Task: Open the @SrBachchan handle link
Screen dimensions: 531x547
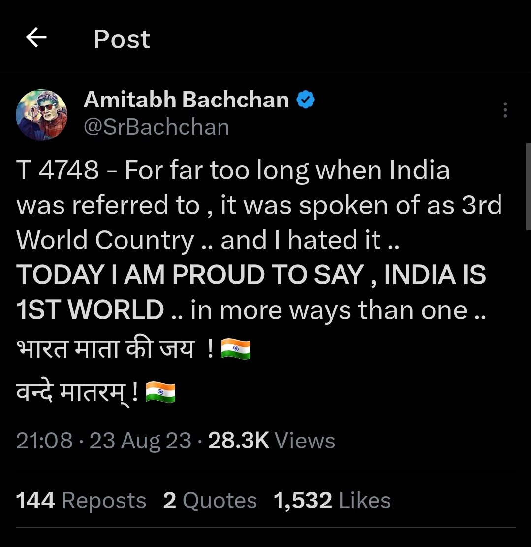Action: 156,127
